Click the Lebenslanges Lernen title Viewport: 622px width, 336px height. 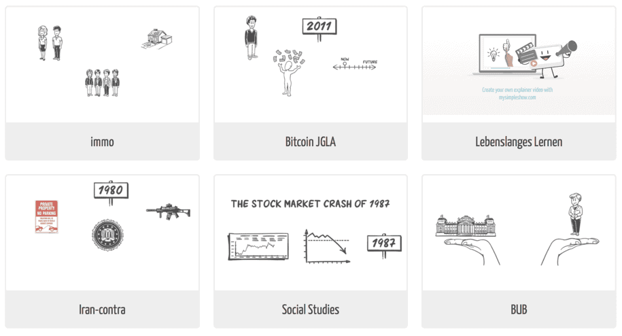click(x=519, y=141)
